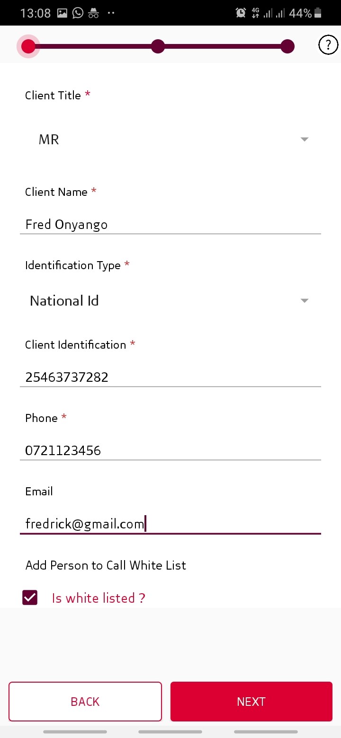
Task: Open the MR title selection
Action: tap(49, 140)
